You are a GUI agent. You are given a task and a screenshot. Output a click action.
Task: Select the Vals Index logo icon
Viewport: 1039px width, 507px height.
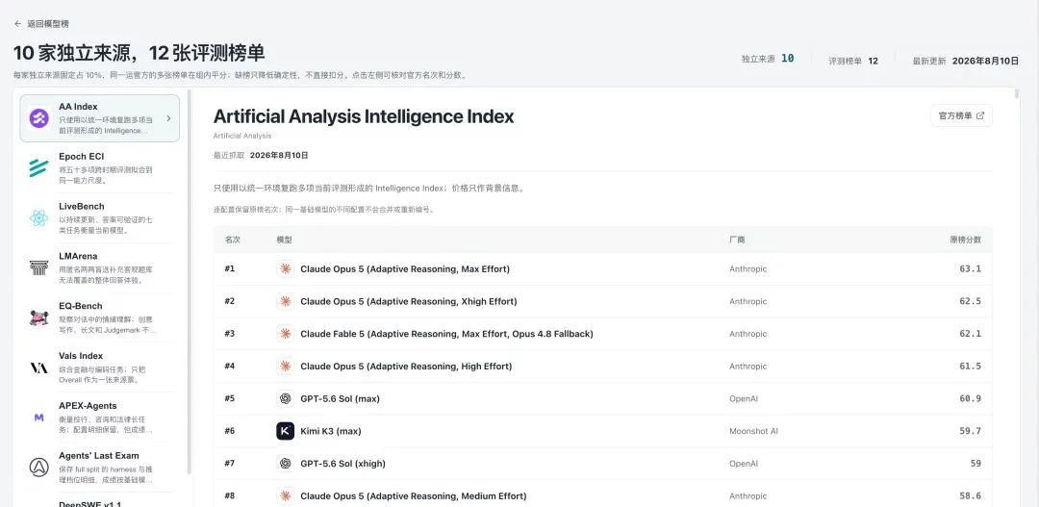(39, 368)
